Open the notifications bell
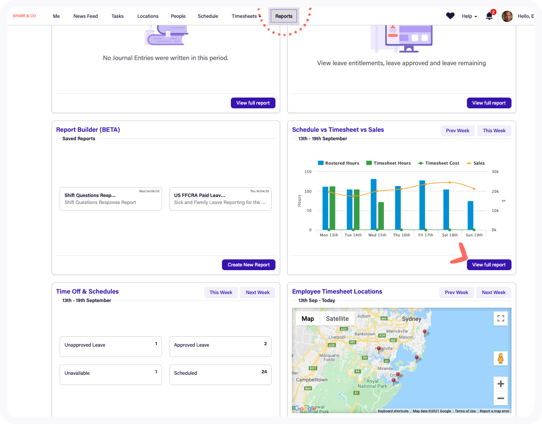Image resolution: width=542 pixels, height=424 pixels. pyautogui.click(x=489, y=16)
